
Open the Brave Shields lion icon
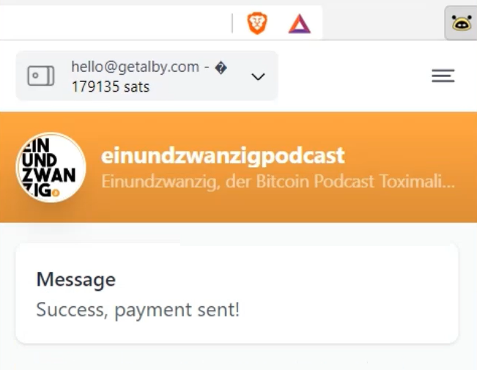pos(257,23)
